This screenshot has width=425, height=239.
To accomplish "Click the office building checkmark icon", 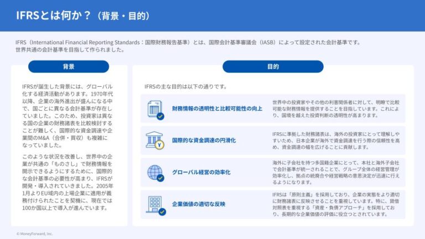I will (x=156, y=205).
